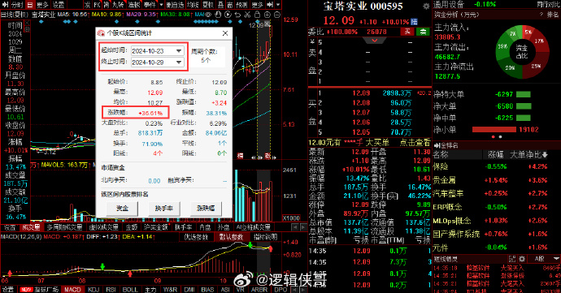
Task: Switch to the 换手率 sub-chart tab
Action: pyautogui.click(x=183, y=227)
